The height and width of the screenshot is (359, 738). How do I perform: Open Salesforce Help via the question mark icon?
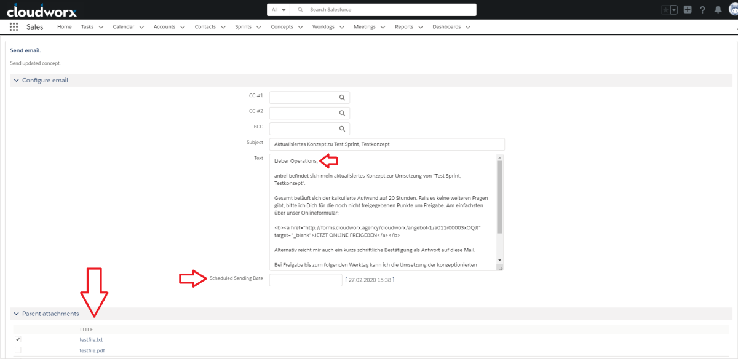(703, 9)
